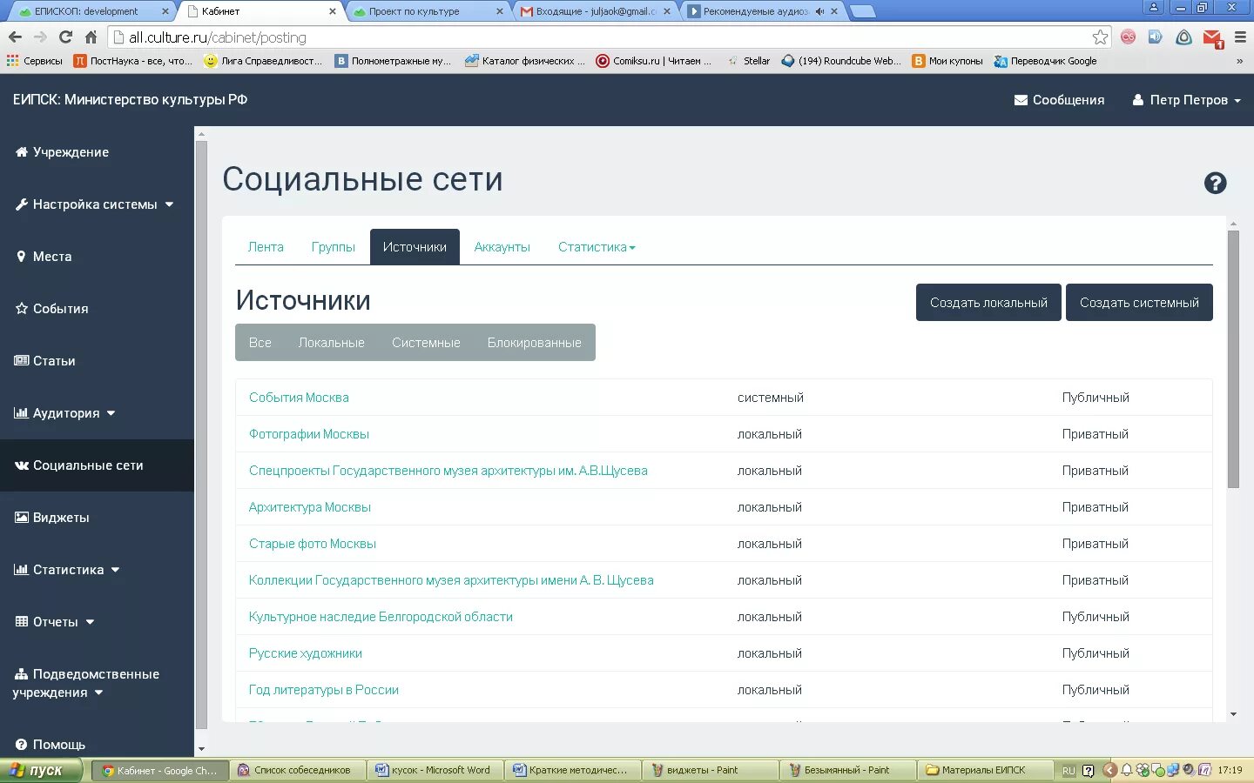1254x783 pixels.
Task: Go to browser home icon
Action: 91,37
